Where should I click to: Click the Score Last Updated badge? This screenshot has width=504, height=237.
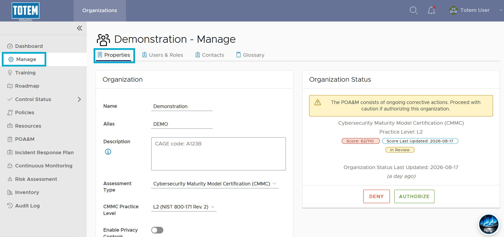click(420, 141)
